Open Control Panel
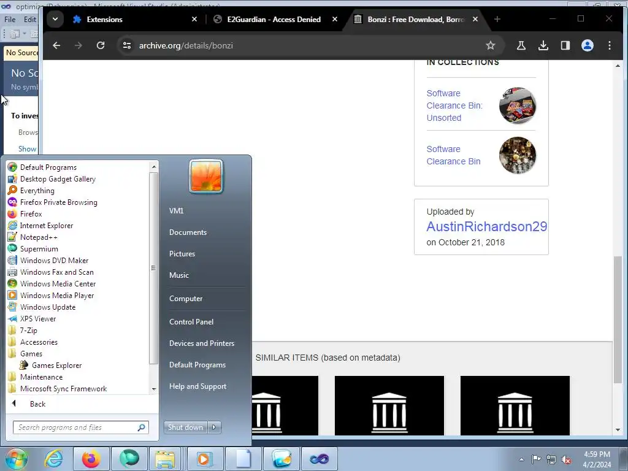Viewport: 628px width, 471px height. coord(191,321)
